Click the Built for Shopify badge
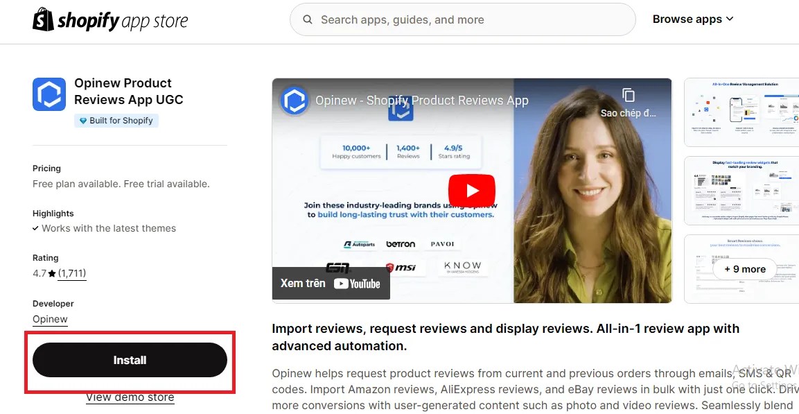The height and width of the screenshot is (414, 799). [x=116, y=121]
